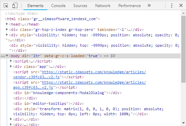186x126 pixels.
Task: Expand the gr-top-z-index div node
Action: (x=7, y=29)
